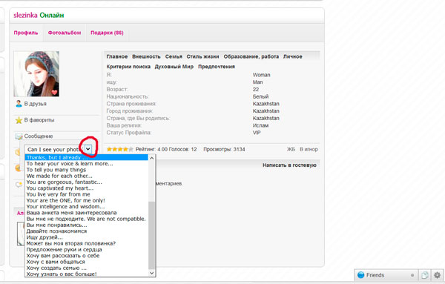
Task: Select 'Your are the ONE, for me only!'
Action: click(x=87, y=200)
